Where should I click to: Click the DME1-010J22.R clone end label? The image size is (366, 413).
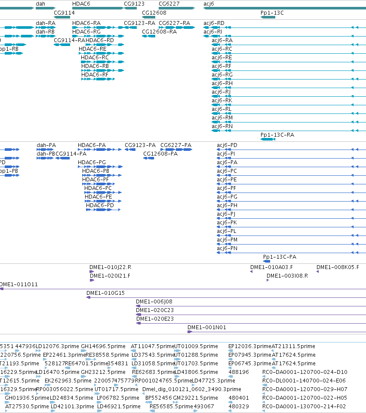(x=111, y=267)
